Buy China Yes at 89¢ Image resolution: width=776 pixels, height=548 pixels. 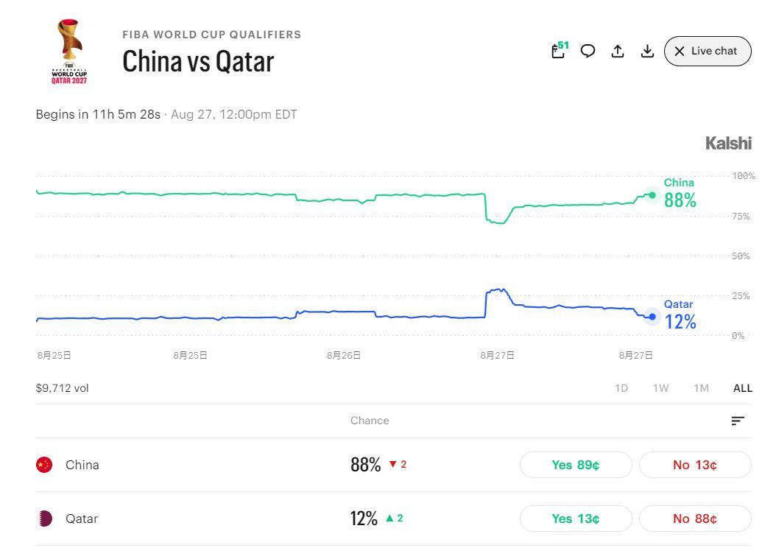576,465
